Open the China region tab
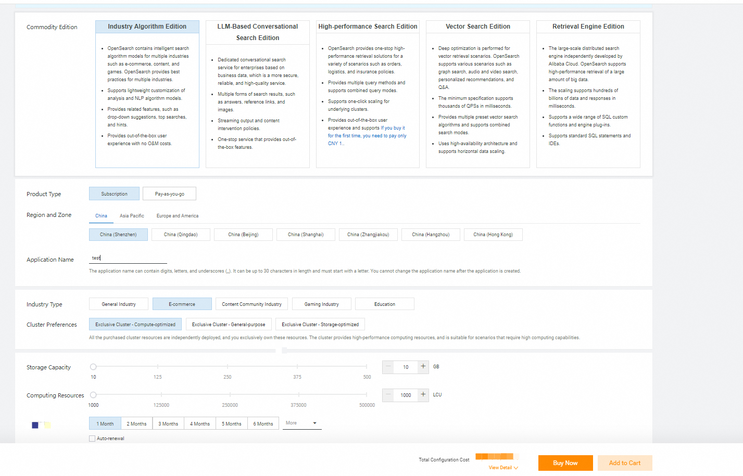Screen dimensions: 743x476 point(101,216)
